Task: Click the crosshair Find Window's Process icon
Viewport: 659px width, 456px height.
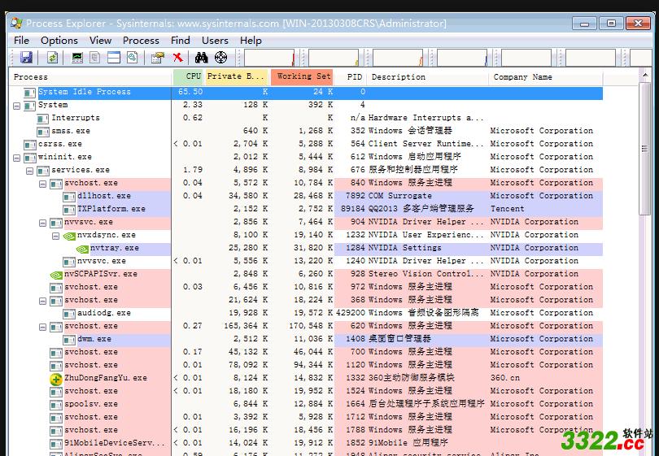Action: (220, 58)
